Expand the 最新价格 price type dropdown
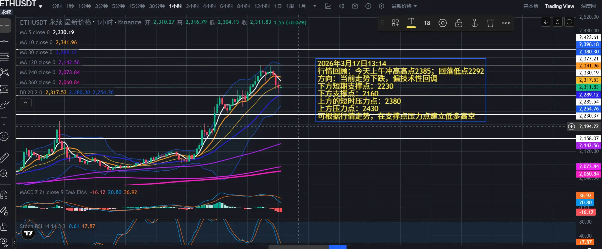Screen dimensions: 602x249 pos(404,6)
